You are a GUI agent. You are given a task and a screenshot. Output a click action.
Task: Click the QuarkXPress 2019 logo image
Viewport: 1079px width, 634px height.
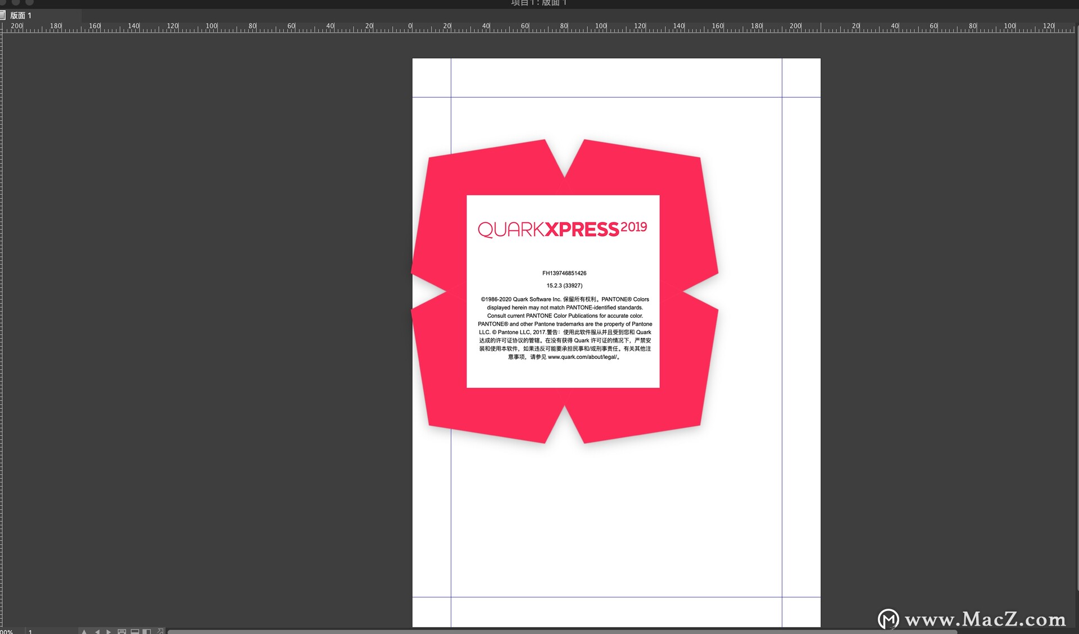[563, 229]
